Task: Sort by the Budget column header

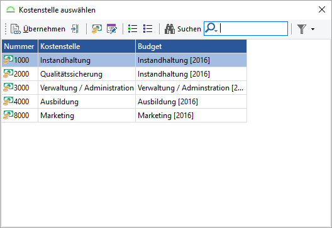Action: pos(191,46)
